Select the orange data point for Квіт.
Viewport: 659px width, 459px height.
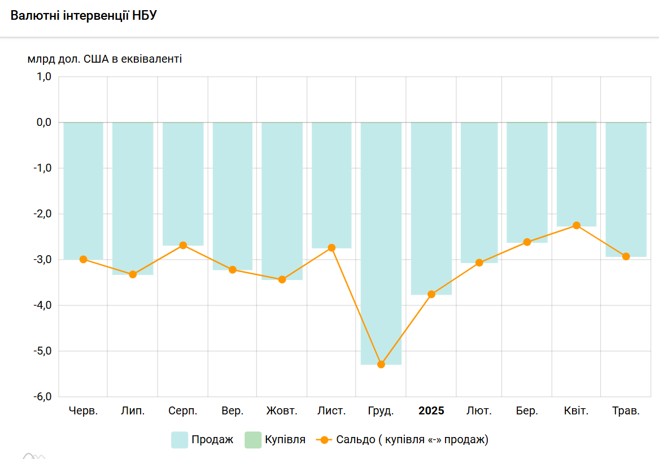(x=577, y=225)
